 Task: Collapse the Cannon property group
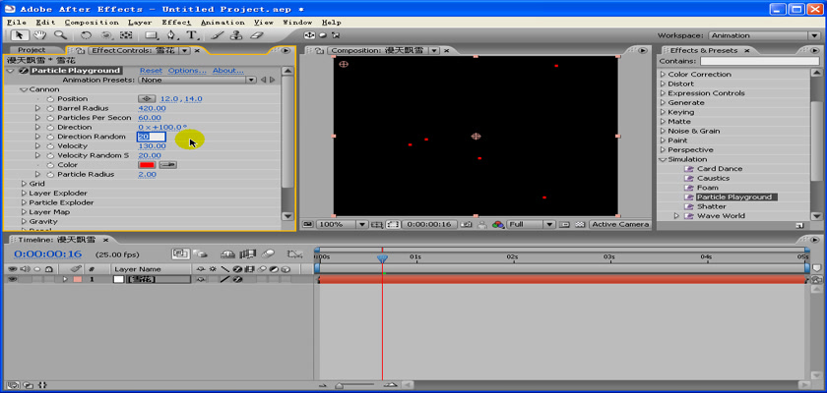tap(24, 90)
